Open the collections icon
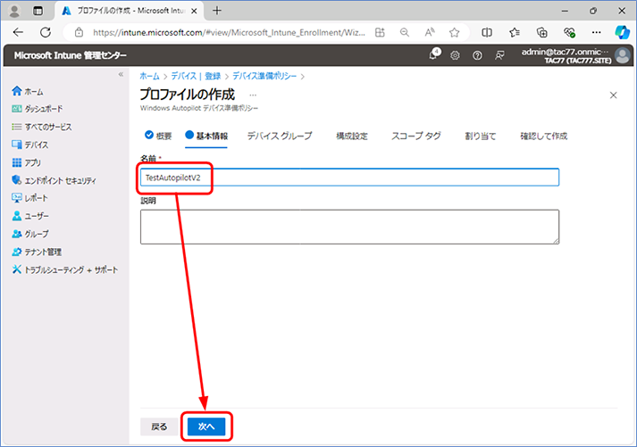The image size is (637, 447). [542, 32]
